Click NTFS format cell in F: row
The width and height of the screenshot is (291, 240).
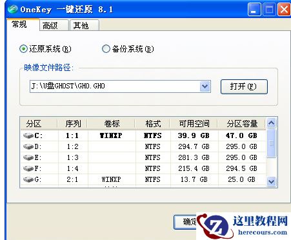tap(152, 168)
